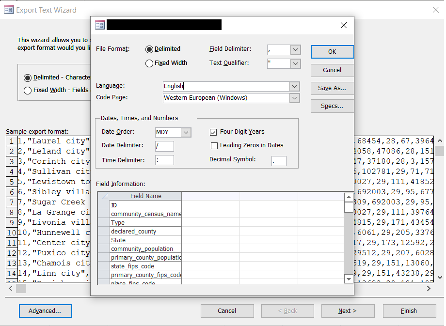Click inside the Language English text field
This screenshot has height=326, width=446.
click(226, 86)
